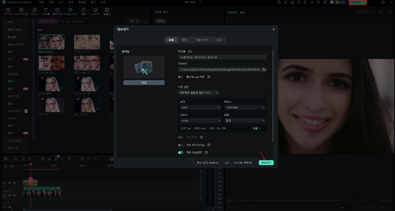Open the Stickers panel in top toolbar
This screenshot has width=395, height=211.
tap(95, 11)
